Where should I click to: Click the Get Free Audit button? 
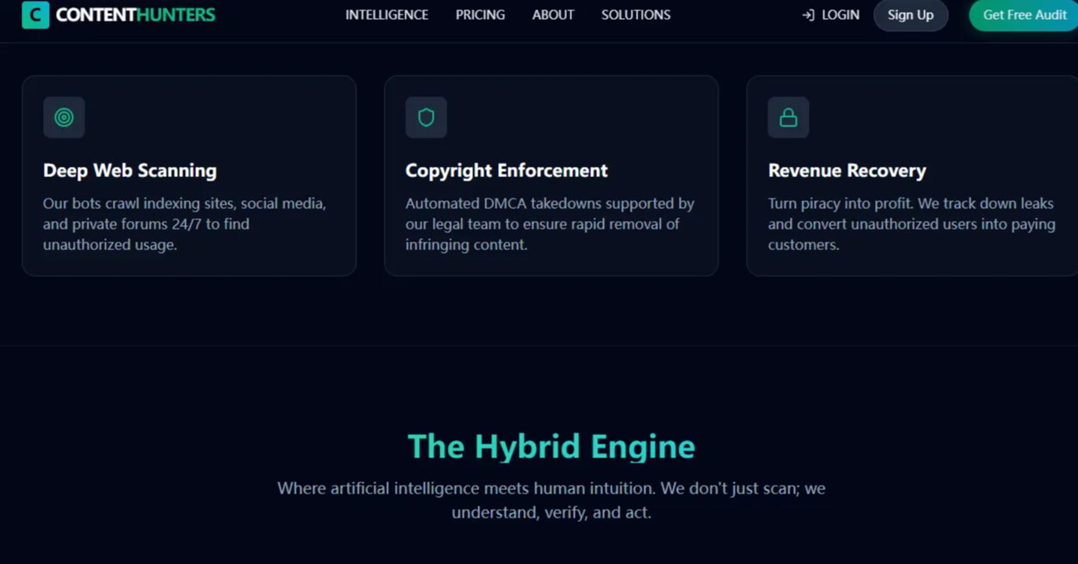(1024, 15)
